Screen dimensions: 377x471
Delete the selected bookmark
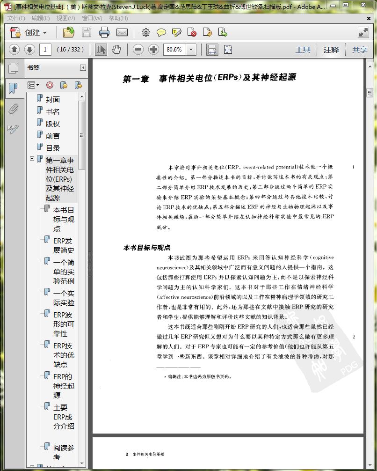coord(50,85)
